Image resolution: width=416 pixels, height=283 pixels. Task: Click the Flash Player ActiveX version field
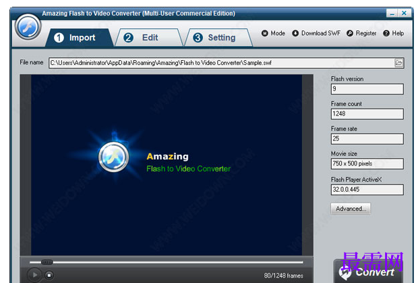[367, 190]
